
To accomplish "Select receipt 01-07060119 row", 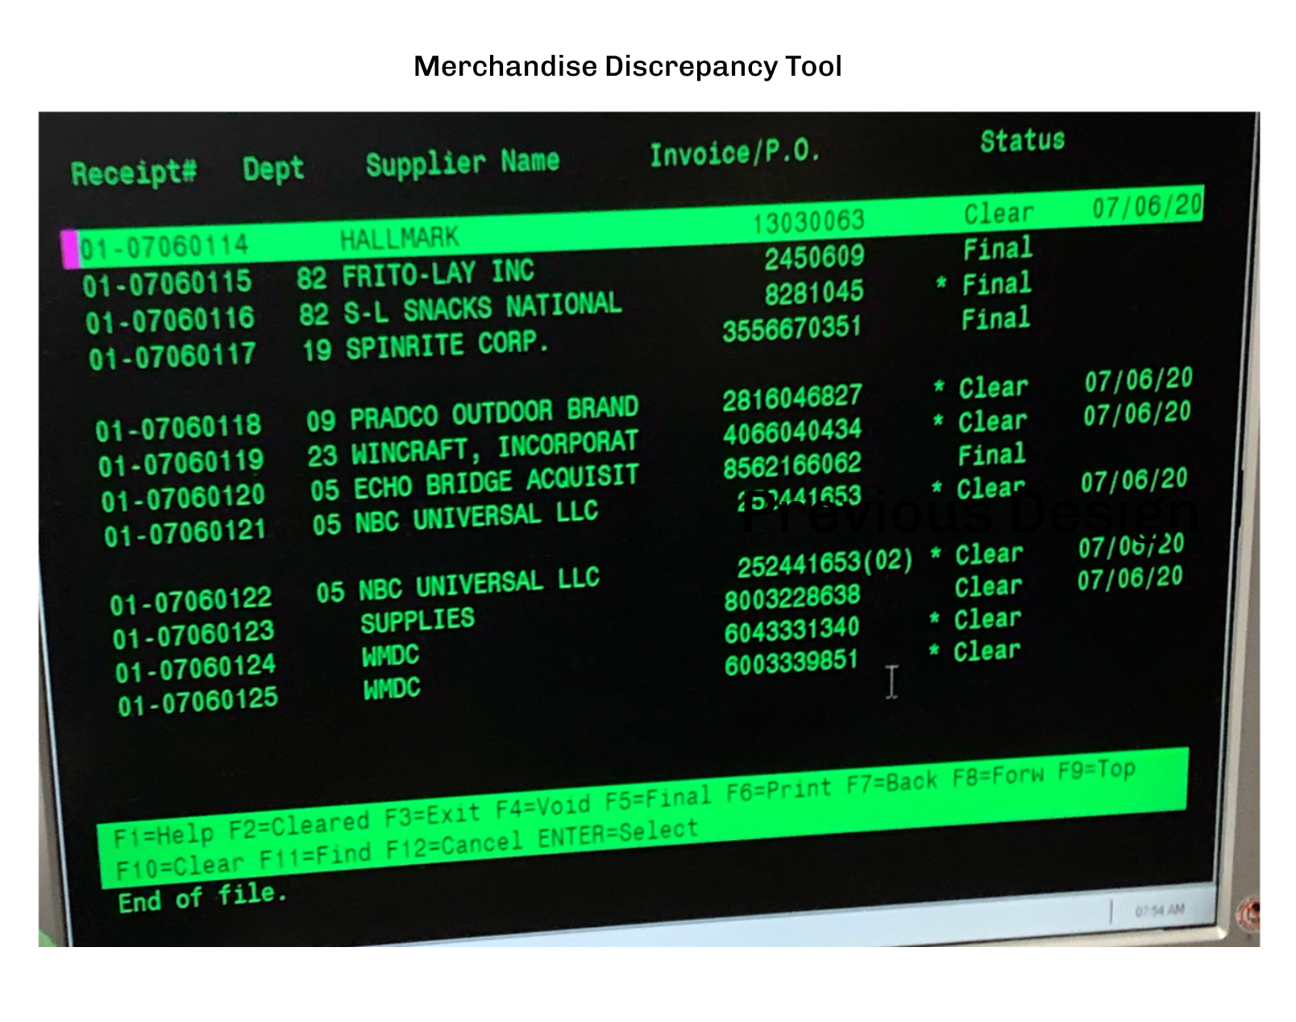I will (x=645, y=440).
